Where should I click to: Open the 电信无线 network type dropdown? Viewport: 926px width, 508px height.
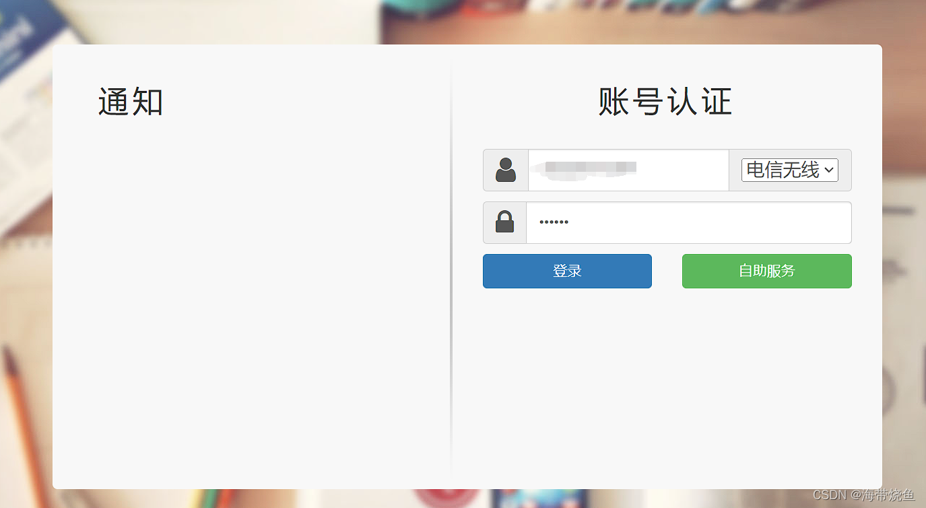[x=790, y=170]
